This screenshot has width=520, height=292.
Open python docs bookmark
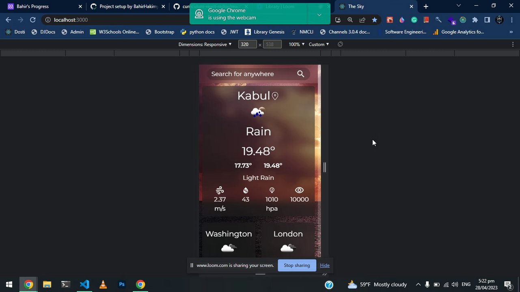click(198, 32)
